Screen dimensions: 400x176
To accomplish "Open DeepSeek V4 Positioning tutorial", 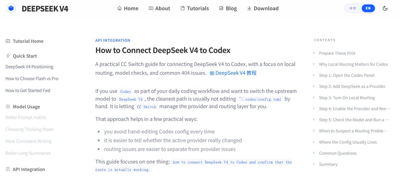I will tap(29, 66).
